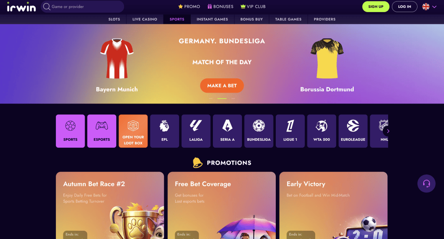Open your loot box tile
Screen dimensions: 444x239
[x=133, y=131]
